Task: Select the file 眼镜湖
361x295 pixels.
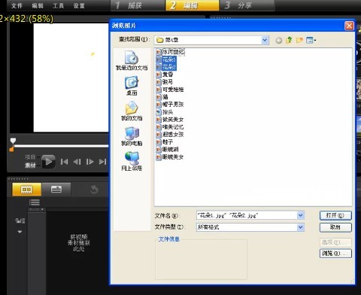Action: pyautogui.click(x=168, y=150)
